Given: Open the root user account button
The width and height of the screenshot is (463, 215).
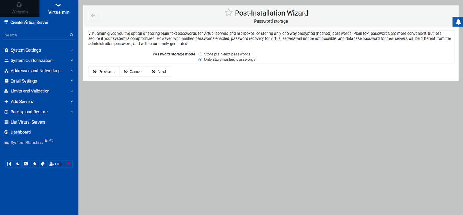Looking at the screenshot, I should click(x=56, y=164).
